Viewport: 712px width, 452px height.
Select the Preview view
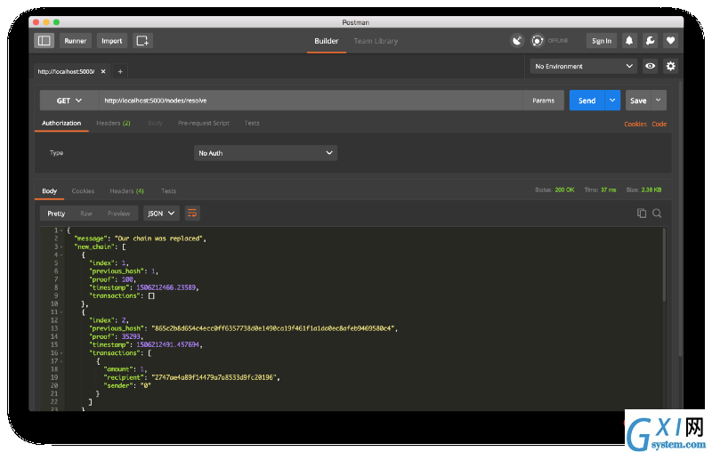click(118, 214)
